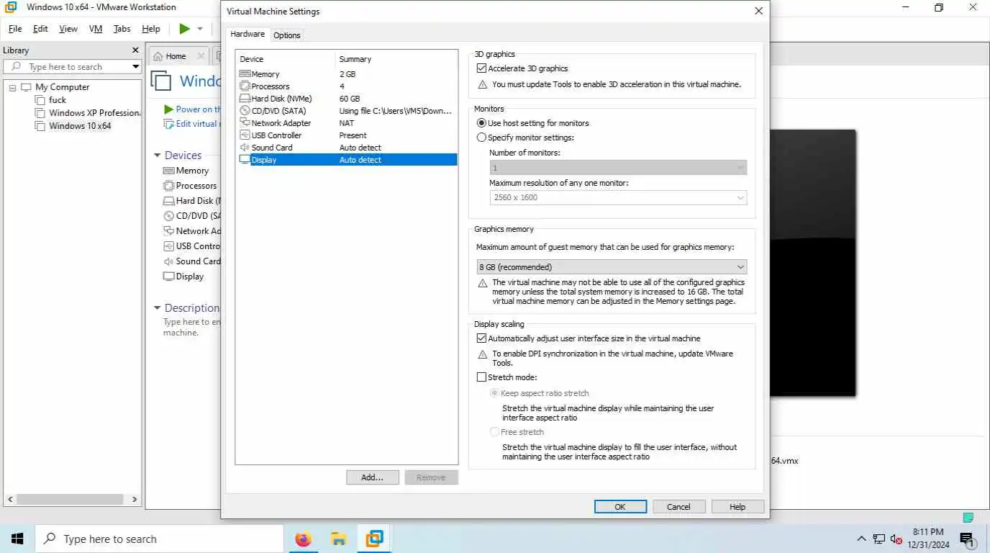Click the green Power on play icon in toolbar
990x553 pixels.
coord(185,29)
